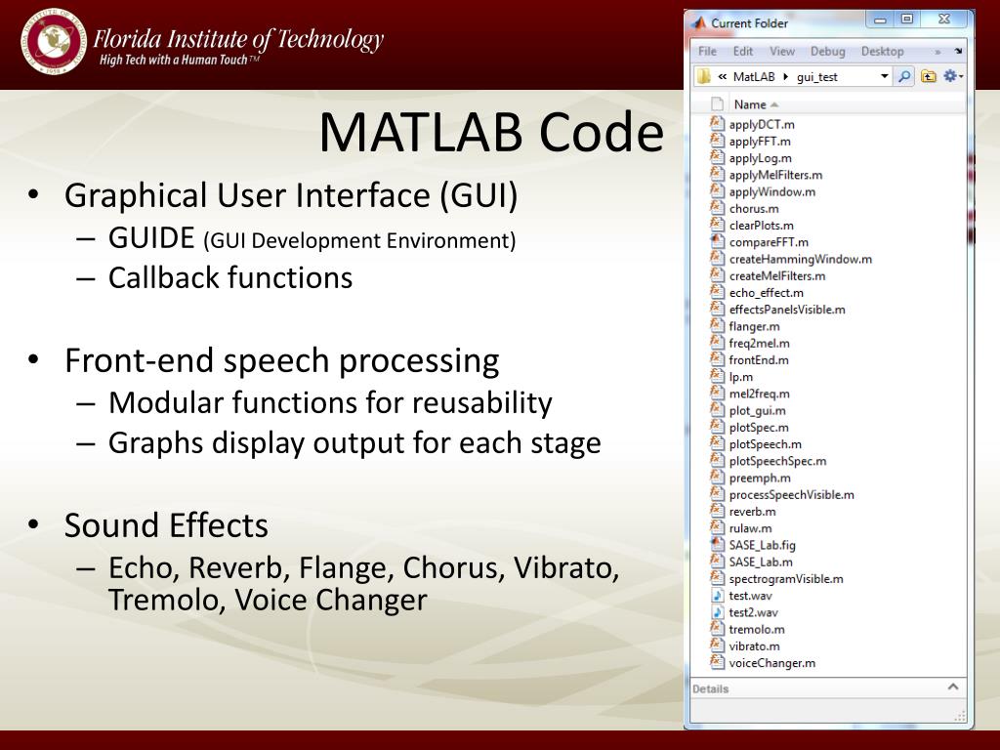The image size is (1000, 750).
Task: Expand the arrow between MatLAB and gui_test
Action: pos(785,76)
